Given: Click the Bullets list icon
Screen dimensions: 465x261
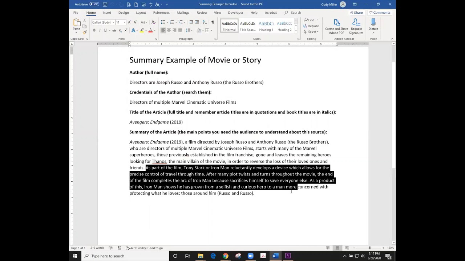Looking at the screenshot, I should click(x=163, y=22).
